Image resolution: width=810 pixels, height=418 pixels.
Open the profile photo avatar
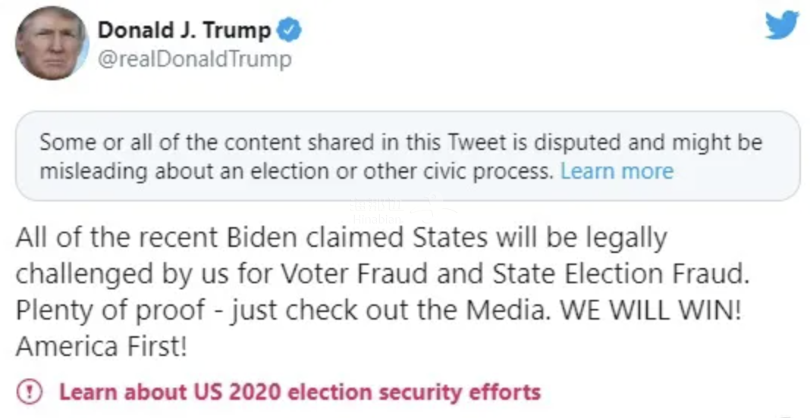[x=51, y=45]
